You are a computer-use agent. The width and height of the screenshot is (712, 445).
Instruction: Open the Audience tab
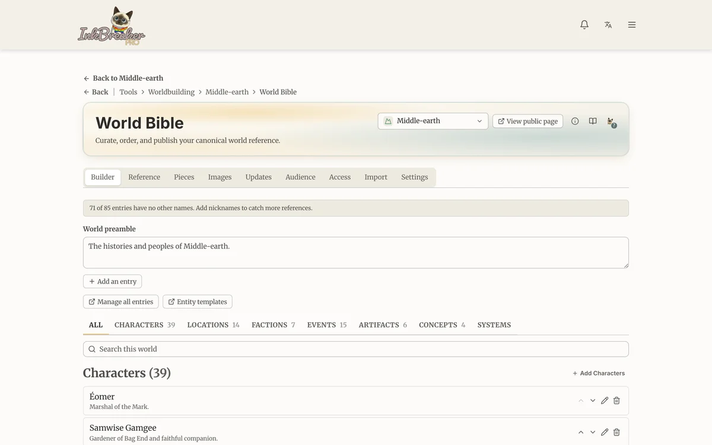tap(300, 177)
